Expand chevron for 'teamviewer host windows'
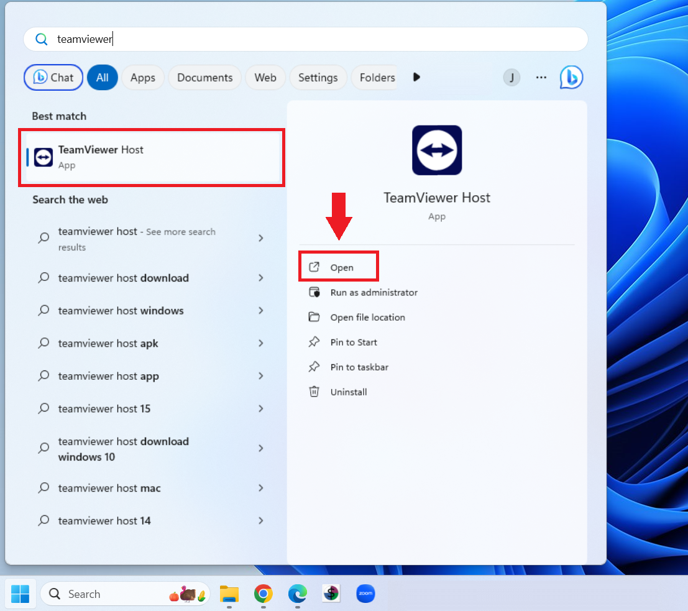The image size is (688, 611). tap(261, 311)
